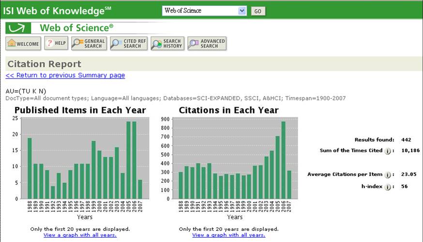The image size is (423, 242).
Task: Click the DocType search parameters line
Action: 175,98
